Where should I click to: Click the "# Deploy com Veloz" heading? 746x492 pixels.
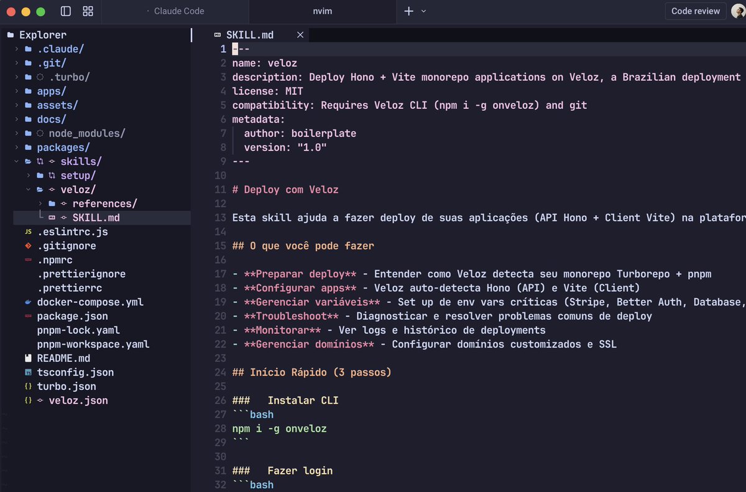(x=285, y=190)
